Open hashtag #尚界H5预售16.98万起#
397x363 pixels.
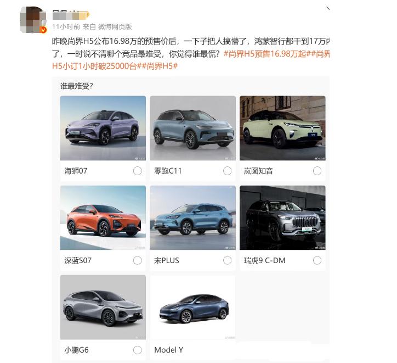coord(265,54)
